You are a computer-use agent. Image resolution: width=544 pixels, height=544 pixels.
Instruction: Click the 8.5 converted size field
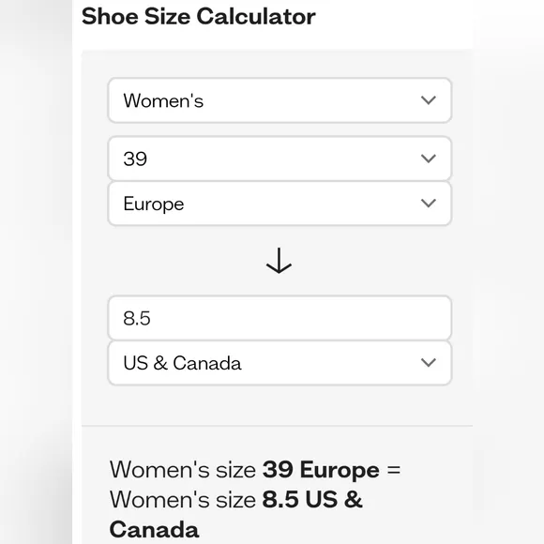[280, 318]
